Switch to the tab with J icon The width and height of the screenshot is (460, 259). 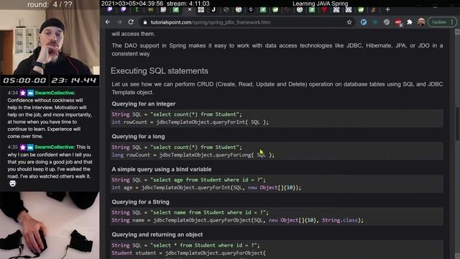(x=213, y=9)
